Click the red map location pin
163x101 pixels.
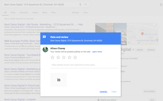coord(143,34)
